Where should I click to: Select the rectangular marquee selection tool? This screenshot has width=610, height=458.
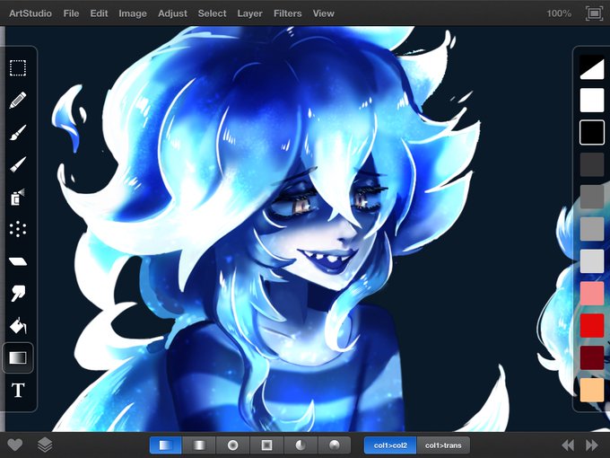(x=18, y=67)
